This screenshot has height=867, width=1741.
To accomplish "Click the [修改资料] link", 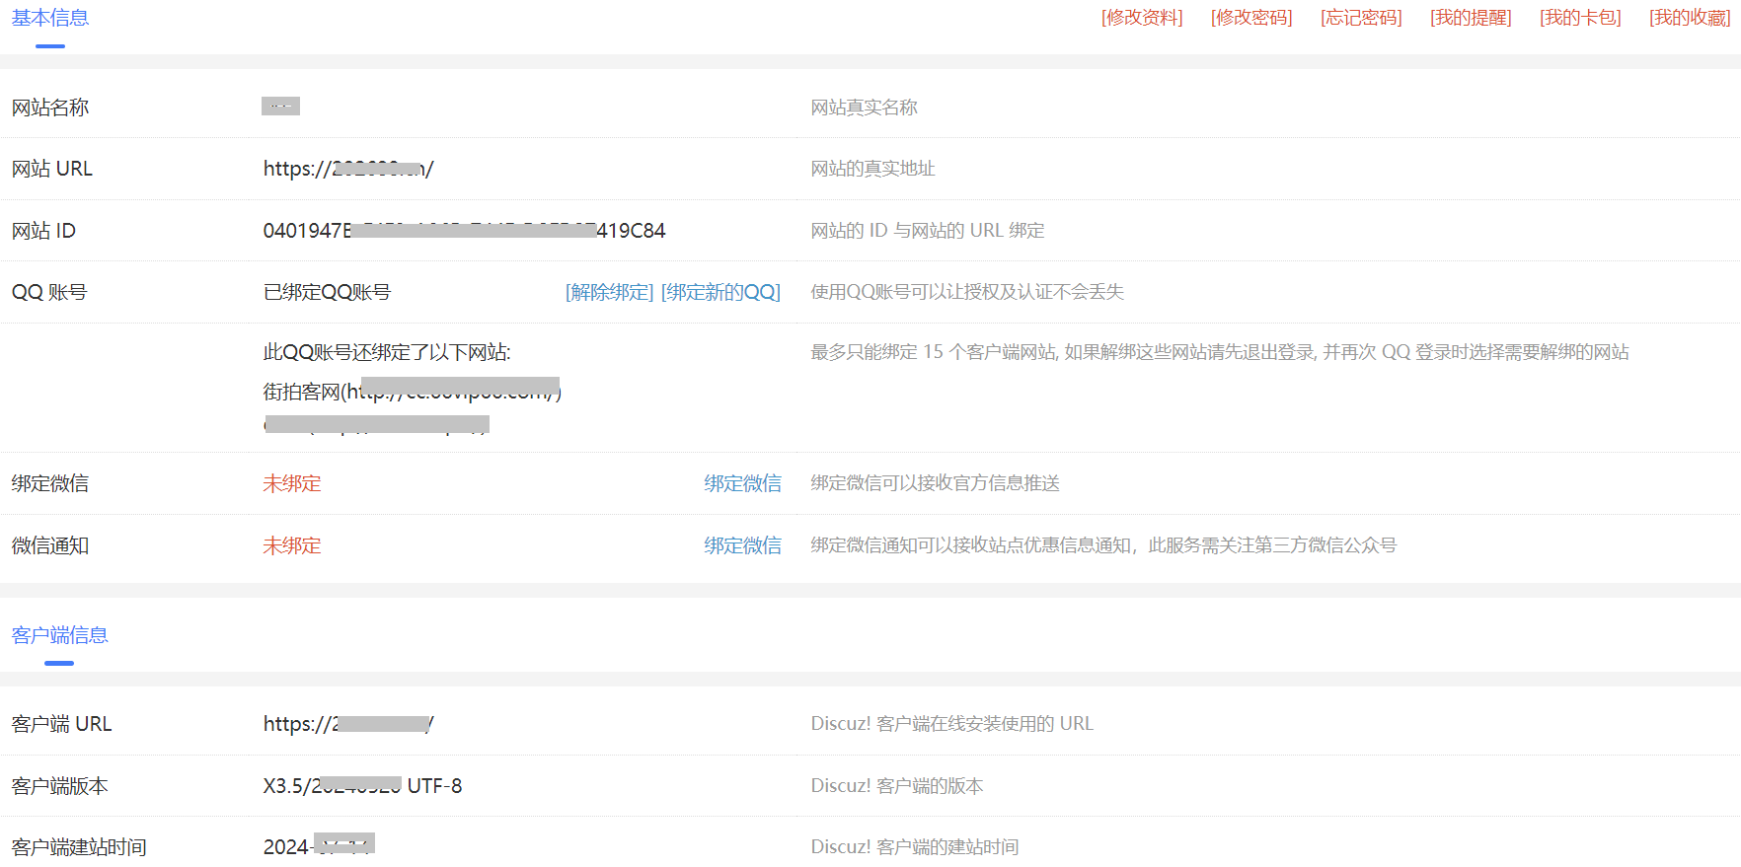I will pos(1142,18).
